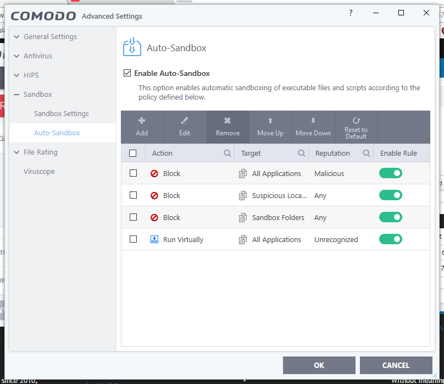Click the block icon in Suspicious Locations row
Screen dimensions: 444x384
point(154,195)
